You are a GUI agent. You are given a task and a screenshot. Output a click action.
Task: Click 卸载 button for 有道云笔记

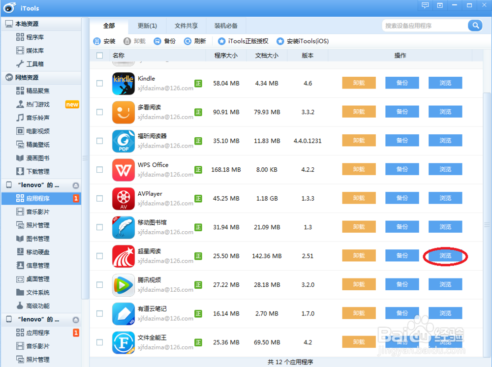point(359,313)
